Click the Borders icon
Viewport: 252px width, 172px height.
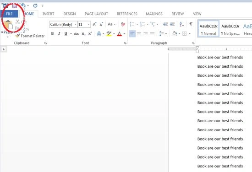(x=185, y=34)
